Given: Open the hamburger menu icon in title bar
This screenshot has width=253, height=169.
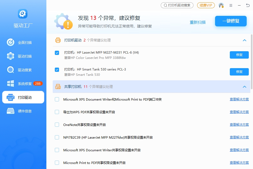Looking at the screenshot, I should [x=231, y=5].
